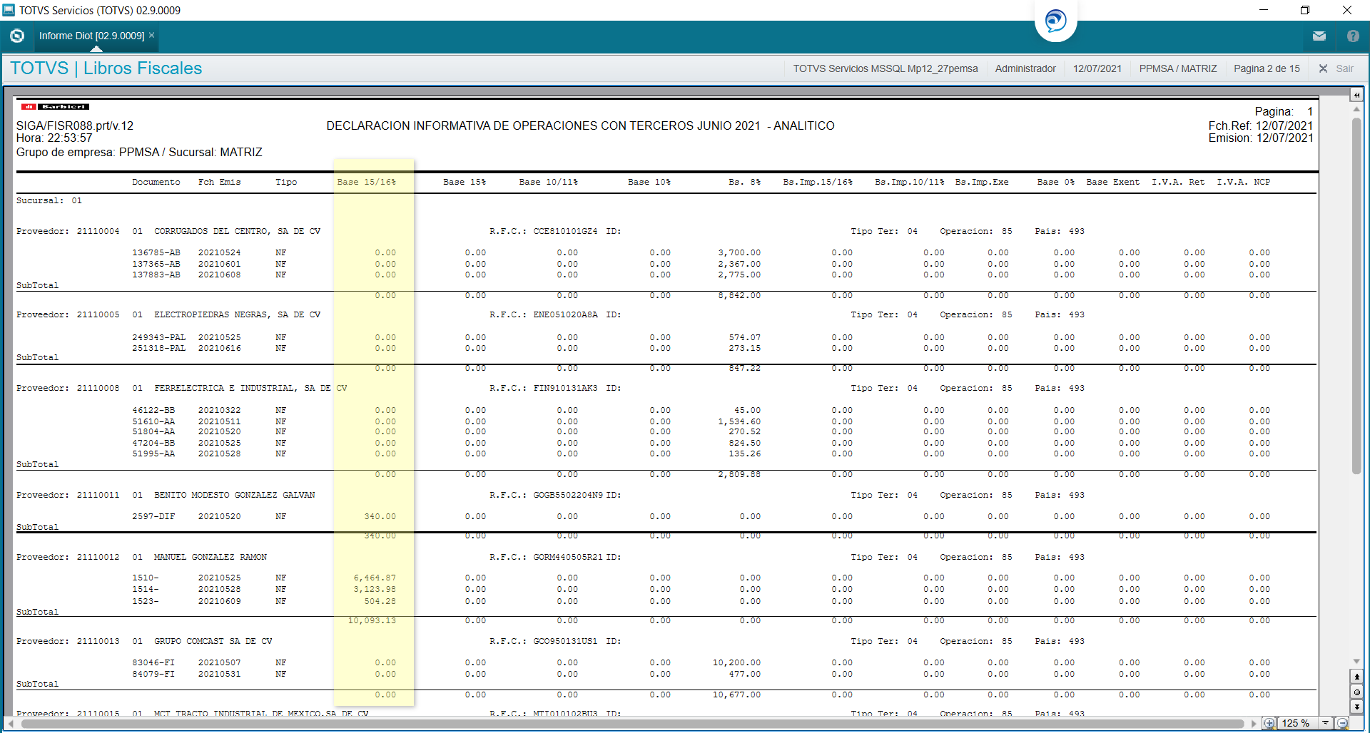Click R.F.C. value FIN910131AK3
The width and height of the screenshot is (1370, 733).
tap(565, 388)
